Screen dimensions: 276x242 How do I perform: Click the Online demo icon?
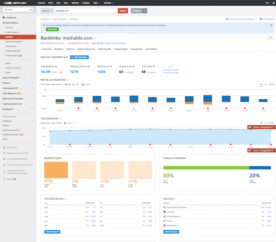pos(4,147)
